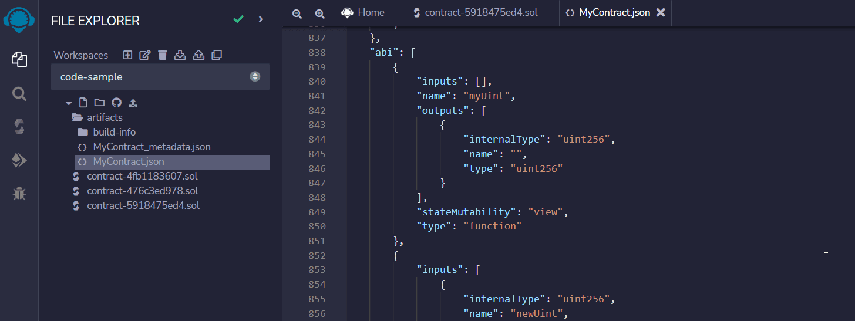Delete the workspace with the trash icon
This screenshot has height=321, width=855.
point(163,55)
